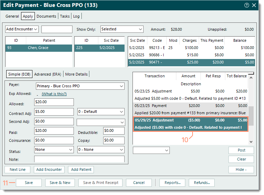Open the 0 - None status code dropdown
264x195 pixels.
[x=101, y=149]
